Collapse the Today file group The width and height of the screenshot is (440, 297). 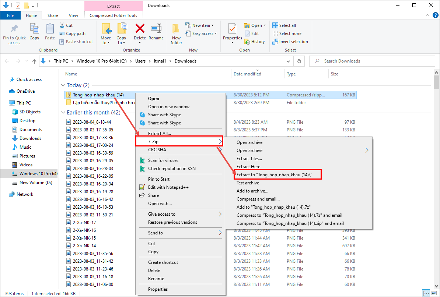point(63,85)
